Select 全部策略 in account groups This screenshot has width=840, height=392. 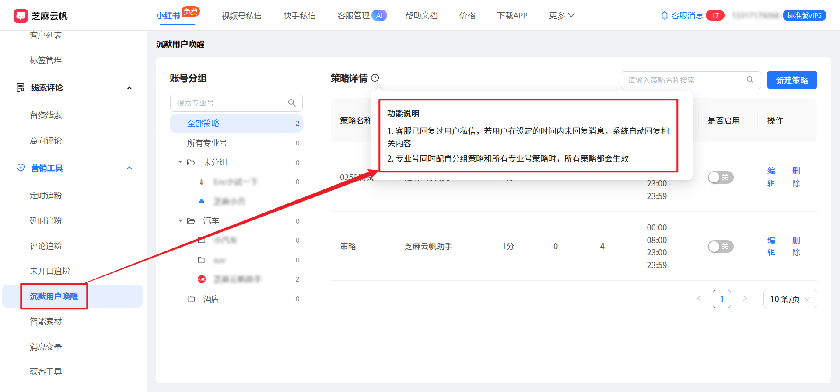coord(236,124)
